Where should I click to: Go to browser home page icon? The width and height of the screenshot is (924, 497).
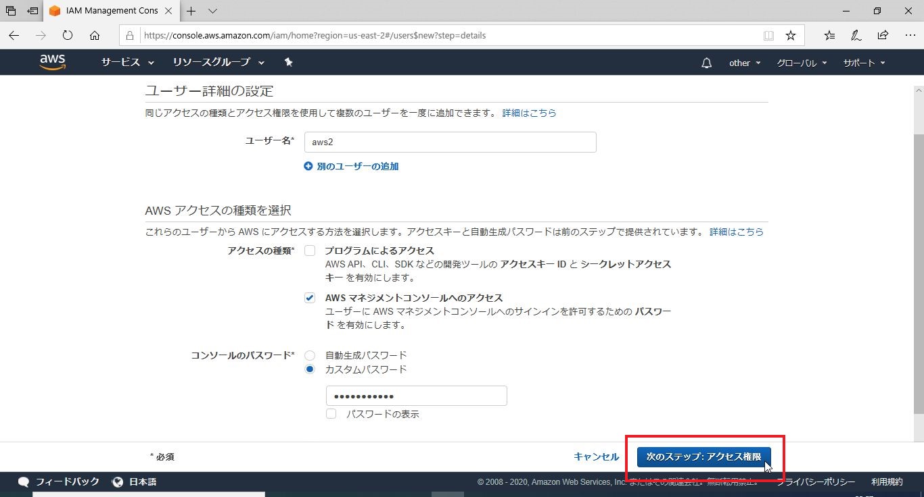click(95, 35)
